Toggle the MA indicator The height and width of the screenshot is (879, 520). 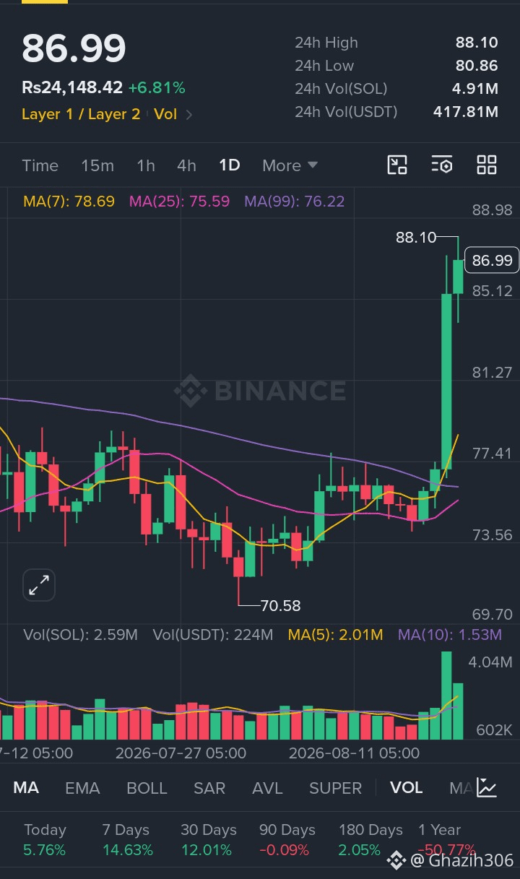pyautogui.click(x=26, y=787)
